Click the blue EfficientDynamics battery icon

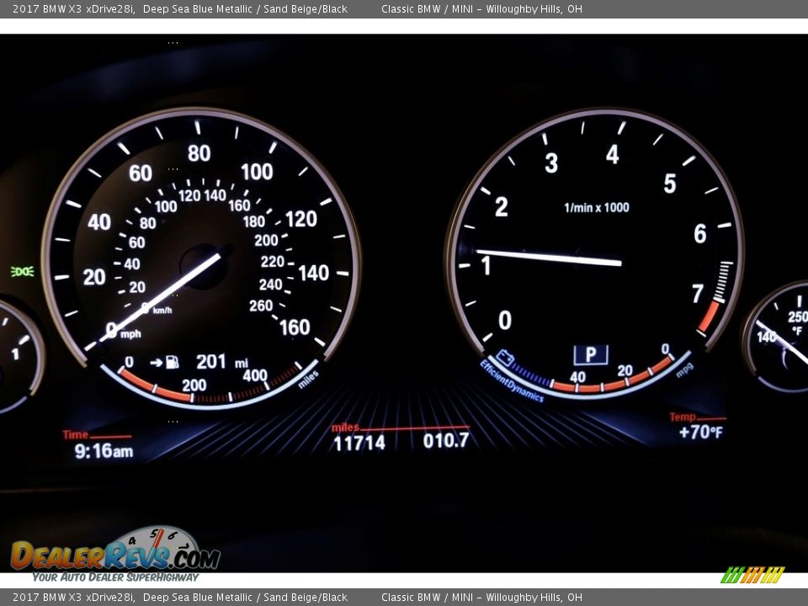(x=505, y=357)
